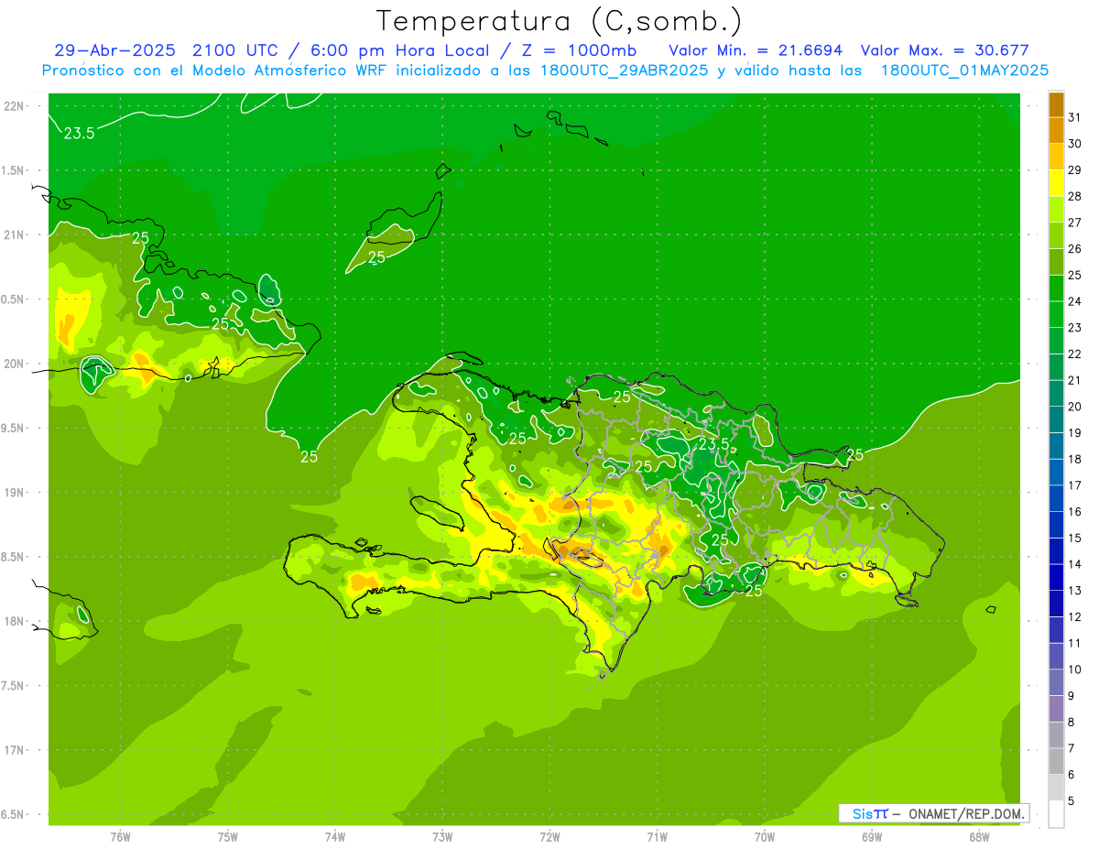
Task: Click the orange legend swatch between 30 and 31
Action: pyautogui.click(x=1056, y=131)
